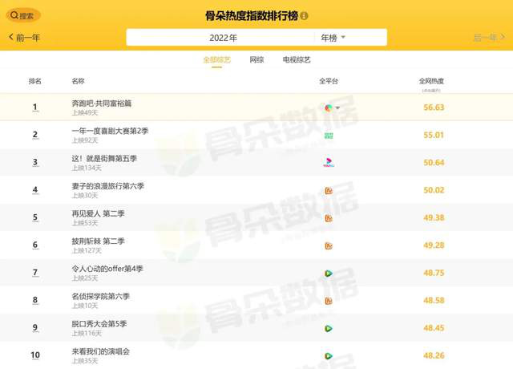Open show 妻子的浪漫旅行第六季
Image resolution: width=513 pixels, height=369 pixels.
pyautogui.click(x=107, y=186)
